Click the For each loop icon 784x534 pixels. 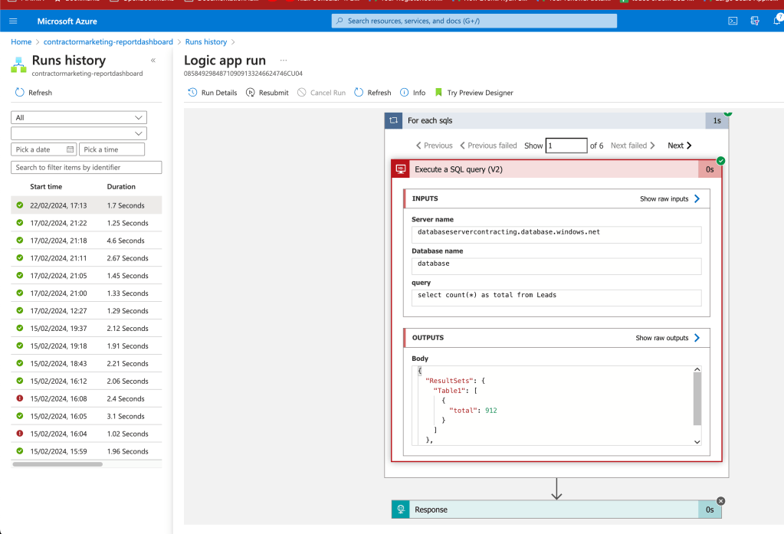click(393, 120)
